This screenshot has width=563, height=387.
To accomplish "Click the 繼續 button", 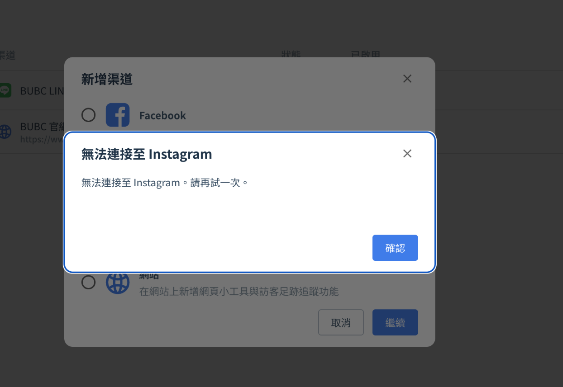I will tap(395, 322).
